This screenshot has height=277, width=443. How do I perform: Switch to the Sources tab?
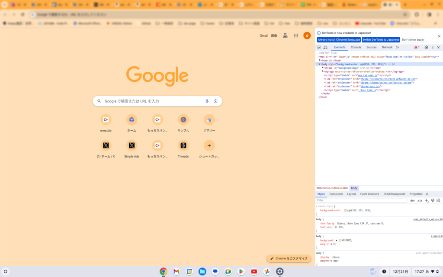372,48
